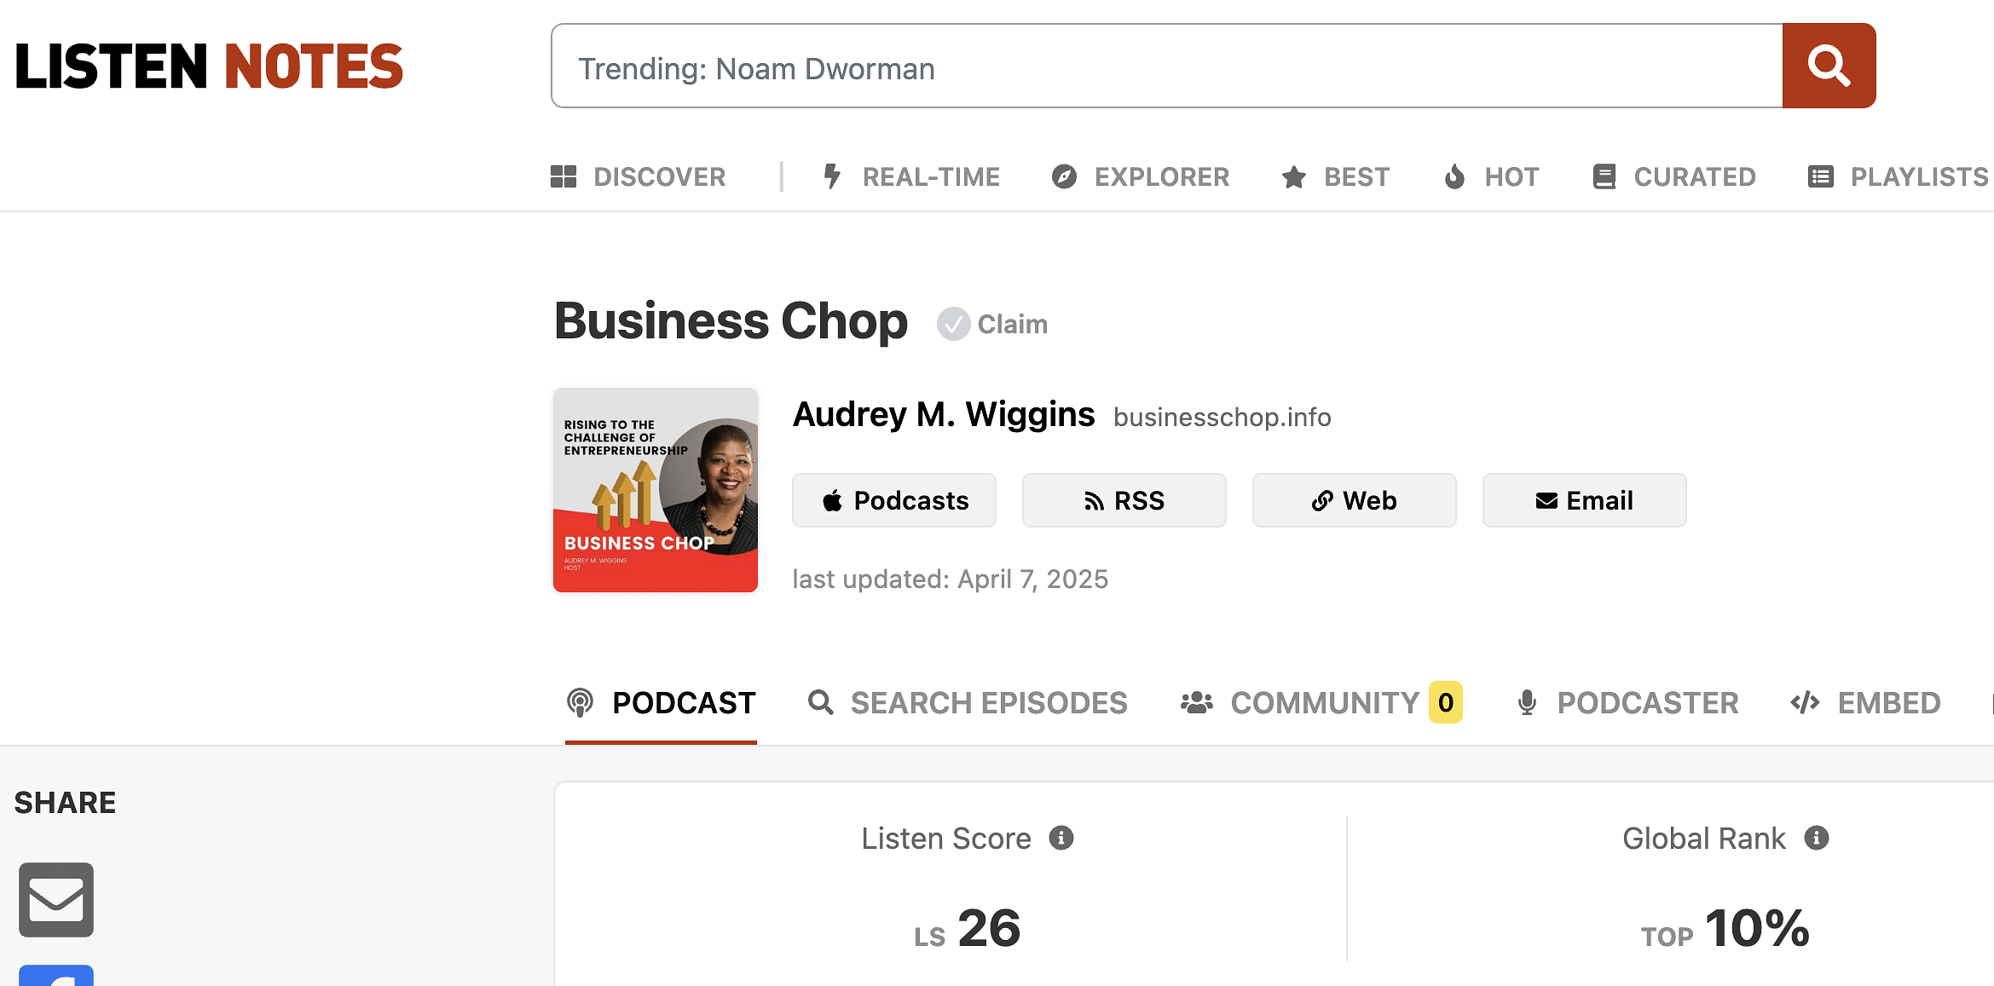This screenshot has height=986, width=1994.
Task: Open the Podcaster tab
Action: [1628, 703]
